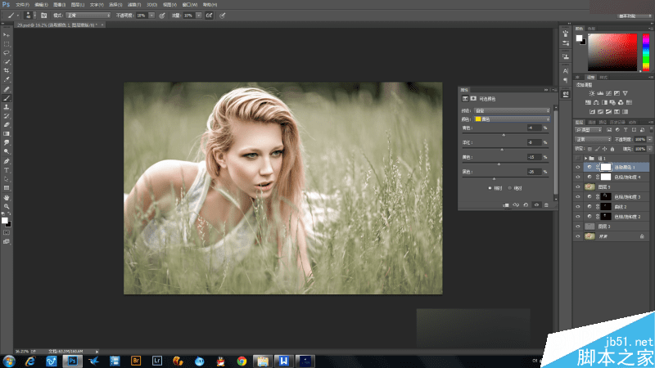Delete adjustment using the Properties panel trash icon
Screen dimensions: 655x368
[546, 205]
